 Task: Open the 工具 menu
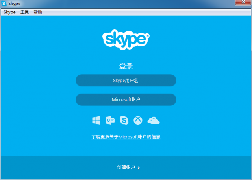(x=24, y=12)
